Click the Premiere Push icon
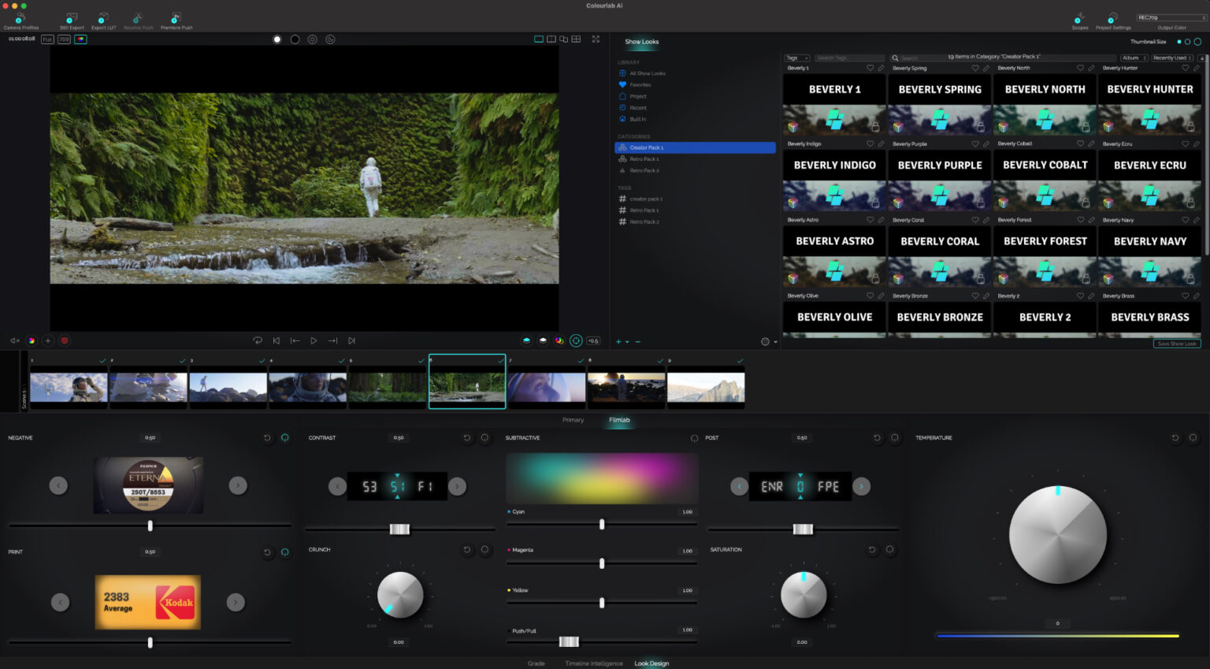Screen dimensions: 1210x669 (176, 18)
